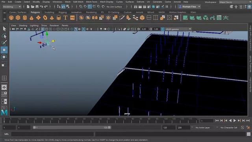
Task: Toggle Snap to grids
Action: coord(81,7)
